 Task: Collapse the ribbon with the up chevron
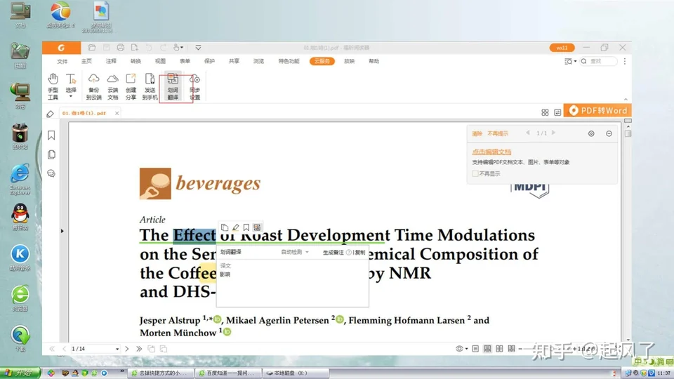click(x=626, y=99)
